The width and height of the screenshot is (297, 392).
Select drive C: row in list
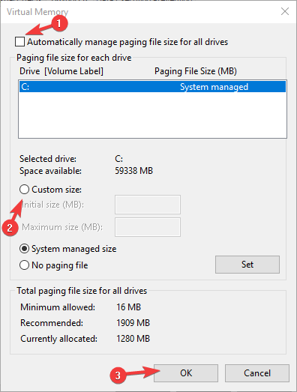coord(152,87)
